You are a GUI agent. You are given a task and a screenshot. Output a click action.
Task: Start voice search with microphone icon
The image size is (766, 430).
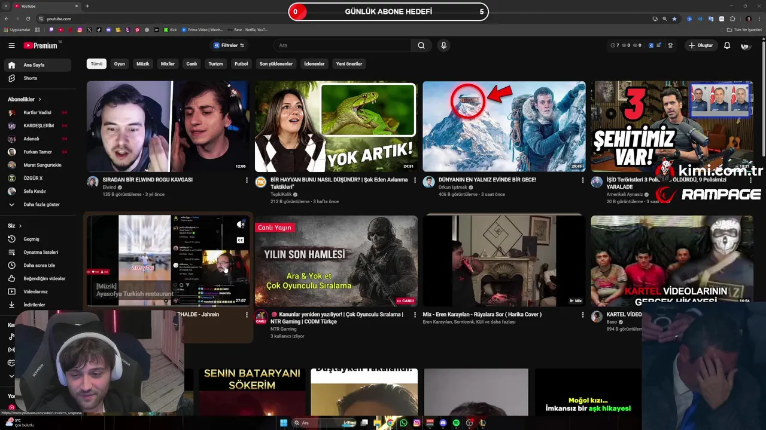pyautogui.click(x=443, y=45)
